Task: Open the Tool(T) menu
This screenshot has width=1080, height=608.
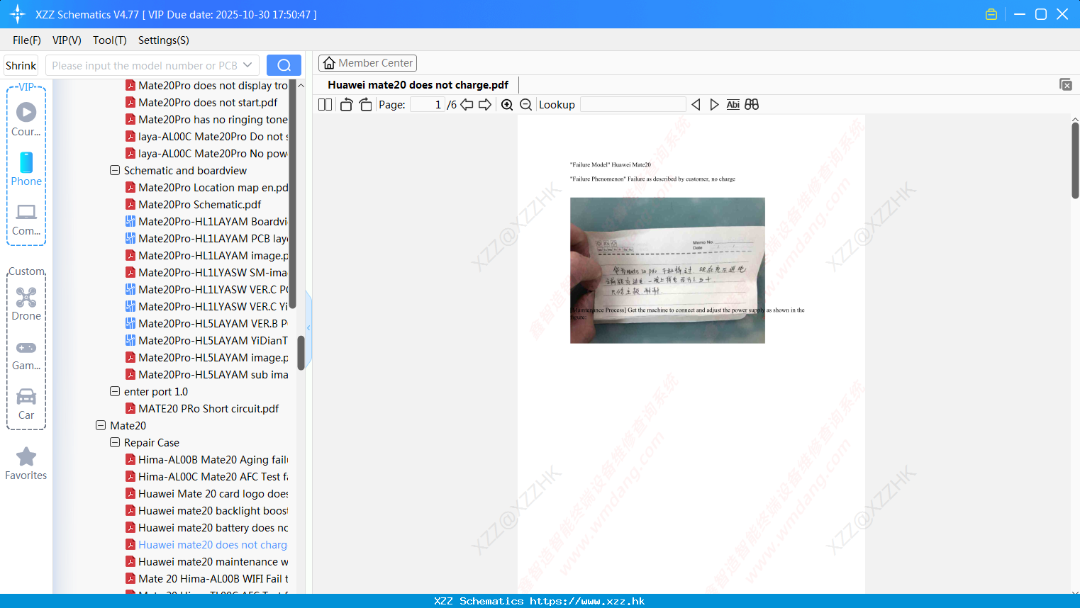Action: (110, 40)
